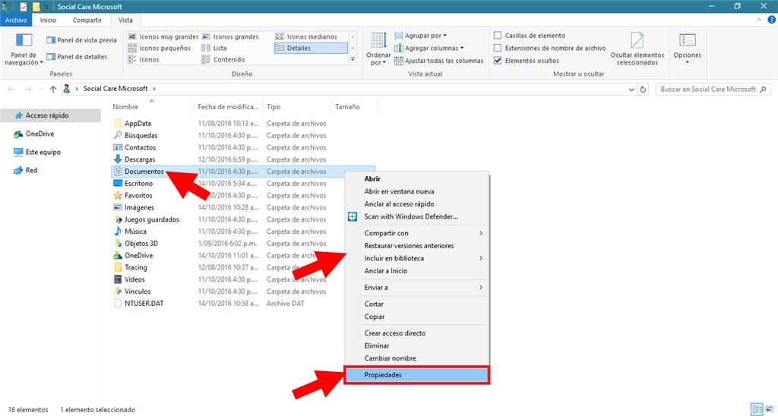Screen dimensions: 778x416
Task: Choose Abrir in context menu
Action: (x=417, y=179)
